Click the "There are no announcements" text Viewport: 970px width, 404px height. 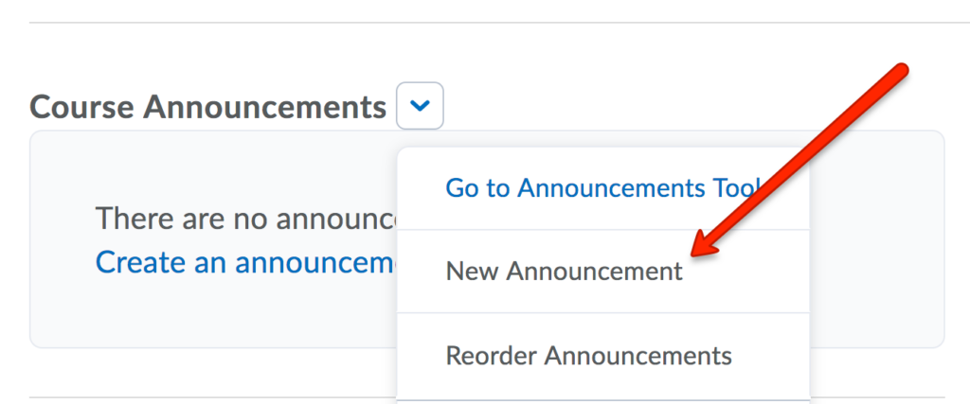[244, 220]
